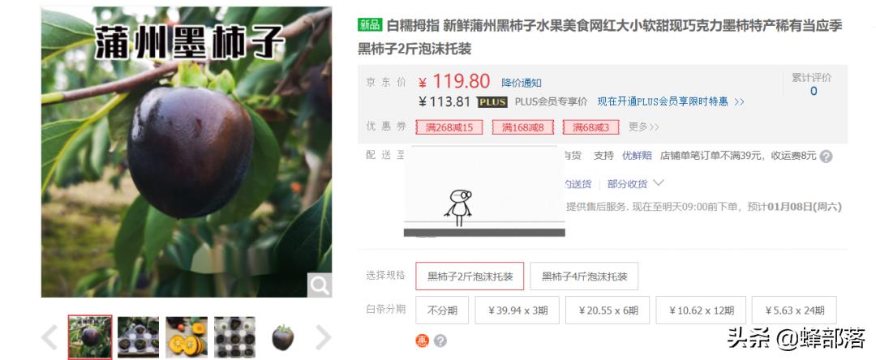This screenshot has height=360, width=876.
Task: Click the magnifier icon on product image
Action: coord(320,285)
